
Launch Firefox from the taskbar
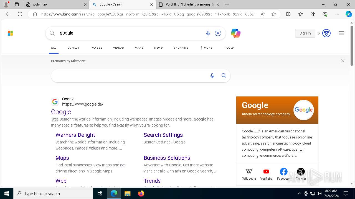point(141,193)
